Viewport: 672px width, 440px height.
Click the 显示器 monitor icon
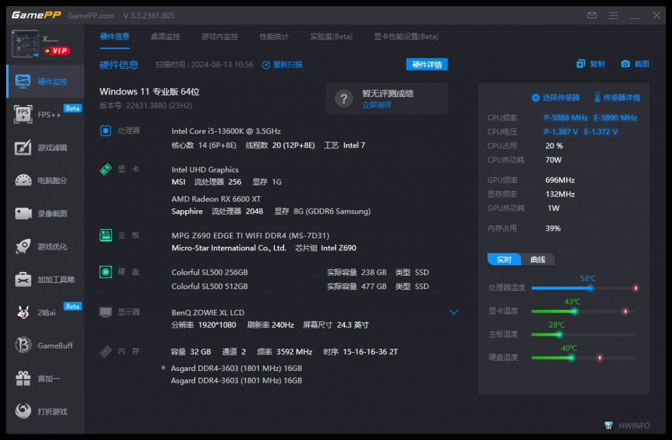point(106,312)
